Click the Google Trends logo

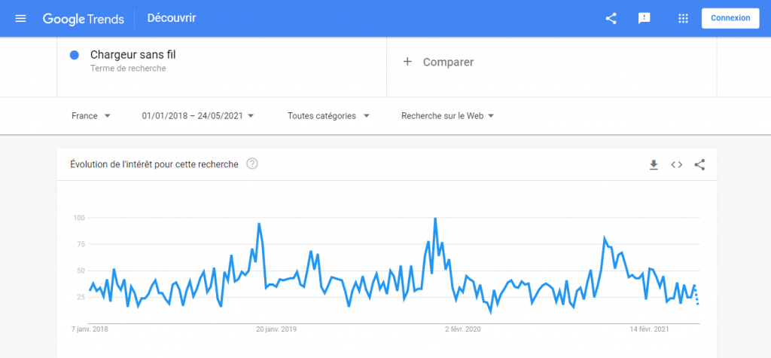[83, 19]
